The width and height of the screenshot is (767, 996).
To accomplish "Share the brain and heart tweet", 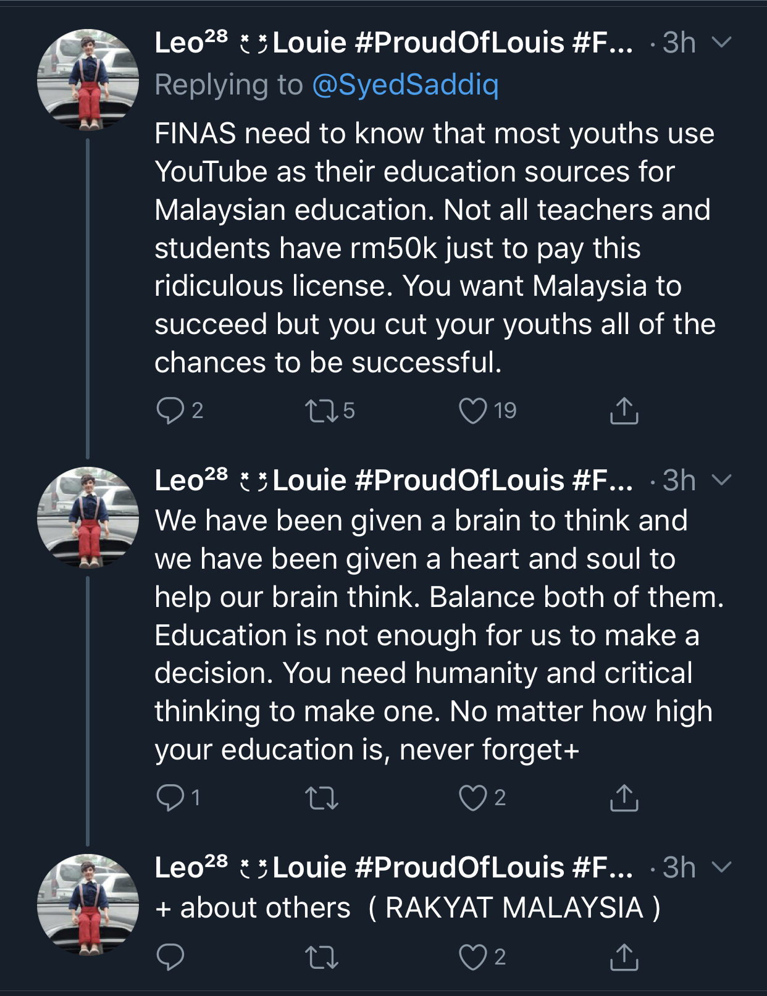I will pyautogui.click(x=624, y=797).
